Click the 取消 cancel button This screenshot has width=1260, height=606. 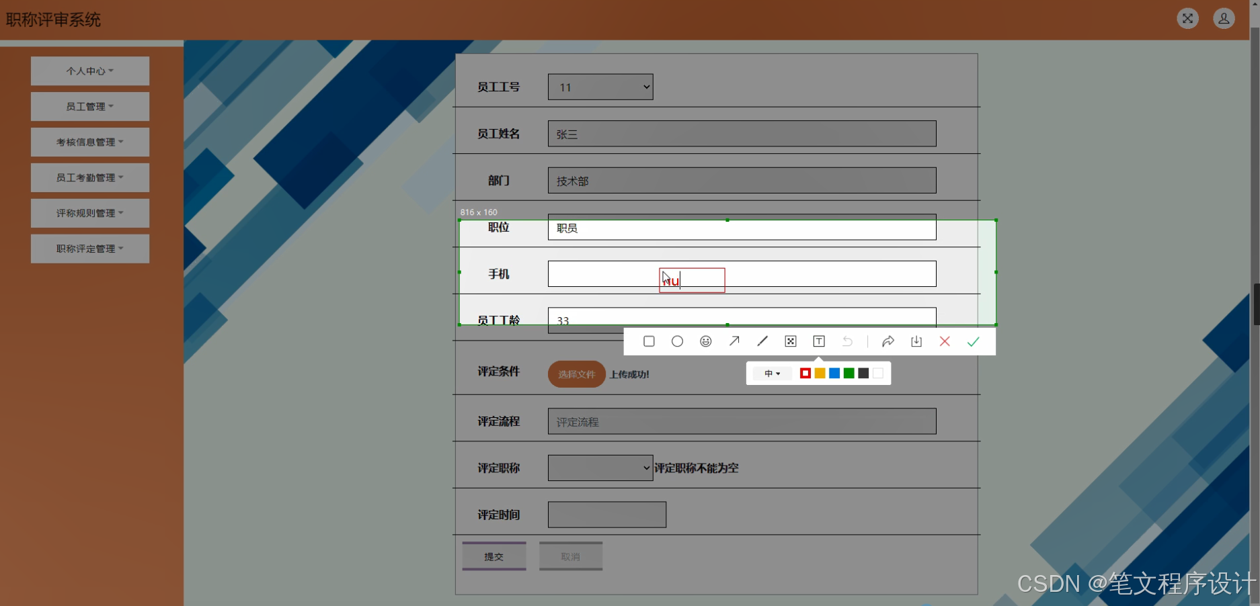[571, 556]
